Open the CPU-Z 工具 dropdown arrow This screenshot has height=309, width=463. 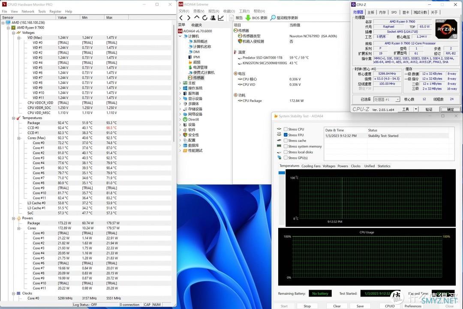[x=416, y=109]
